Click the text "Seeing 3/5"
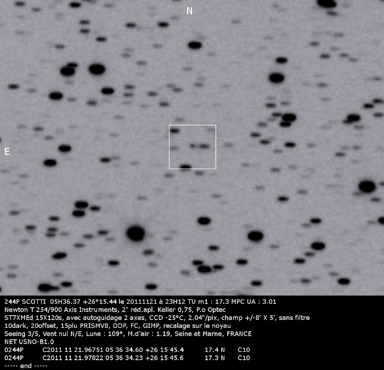This screenshot has width=384, height=370. point(22,334)
